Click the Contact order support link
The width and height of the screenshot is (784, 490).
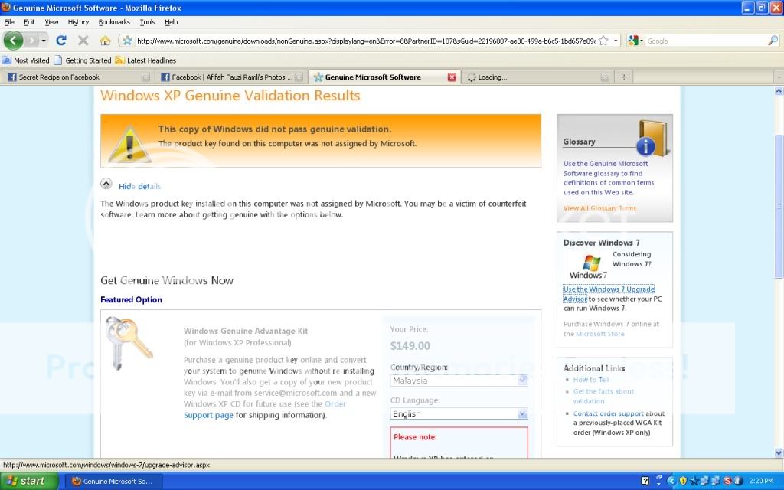coord(609,413)
